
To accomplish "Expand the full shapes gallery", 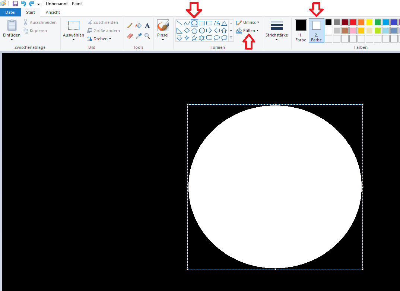I will point(231,38).
